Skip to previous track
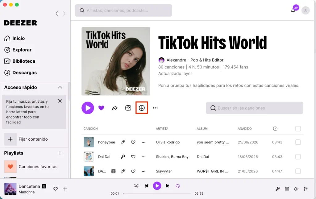The width and height of the screenshot is (316, 199). coord(147,186)
